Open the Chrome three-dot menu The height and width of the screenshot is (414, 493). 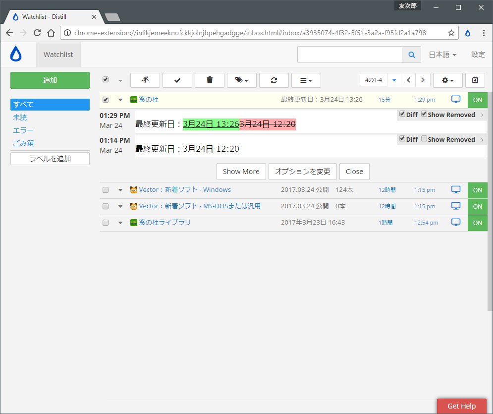tap(484, 33)
